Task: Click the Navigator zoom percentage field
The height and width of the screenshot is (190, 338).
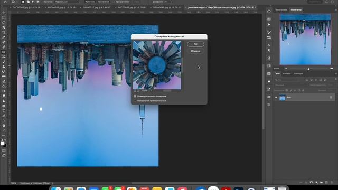Action: 277,69
